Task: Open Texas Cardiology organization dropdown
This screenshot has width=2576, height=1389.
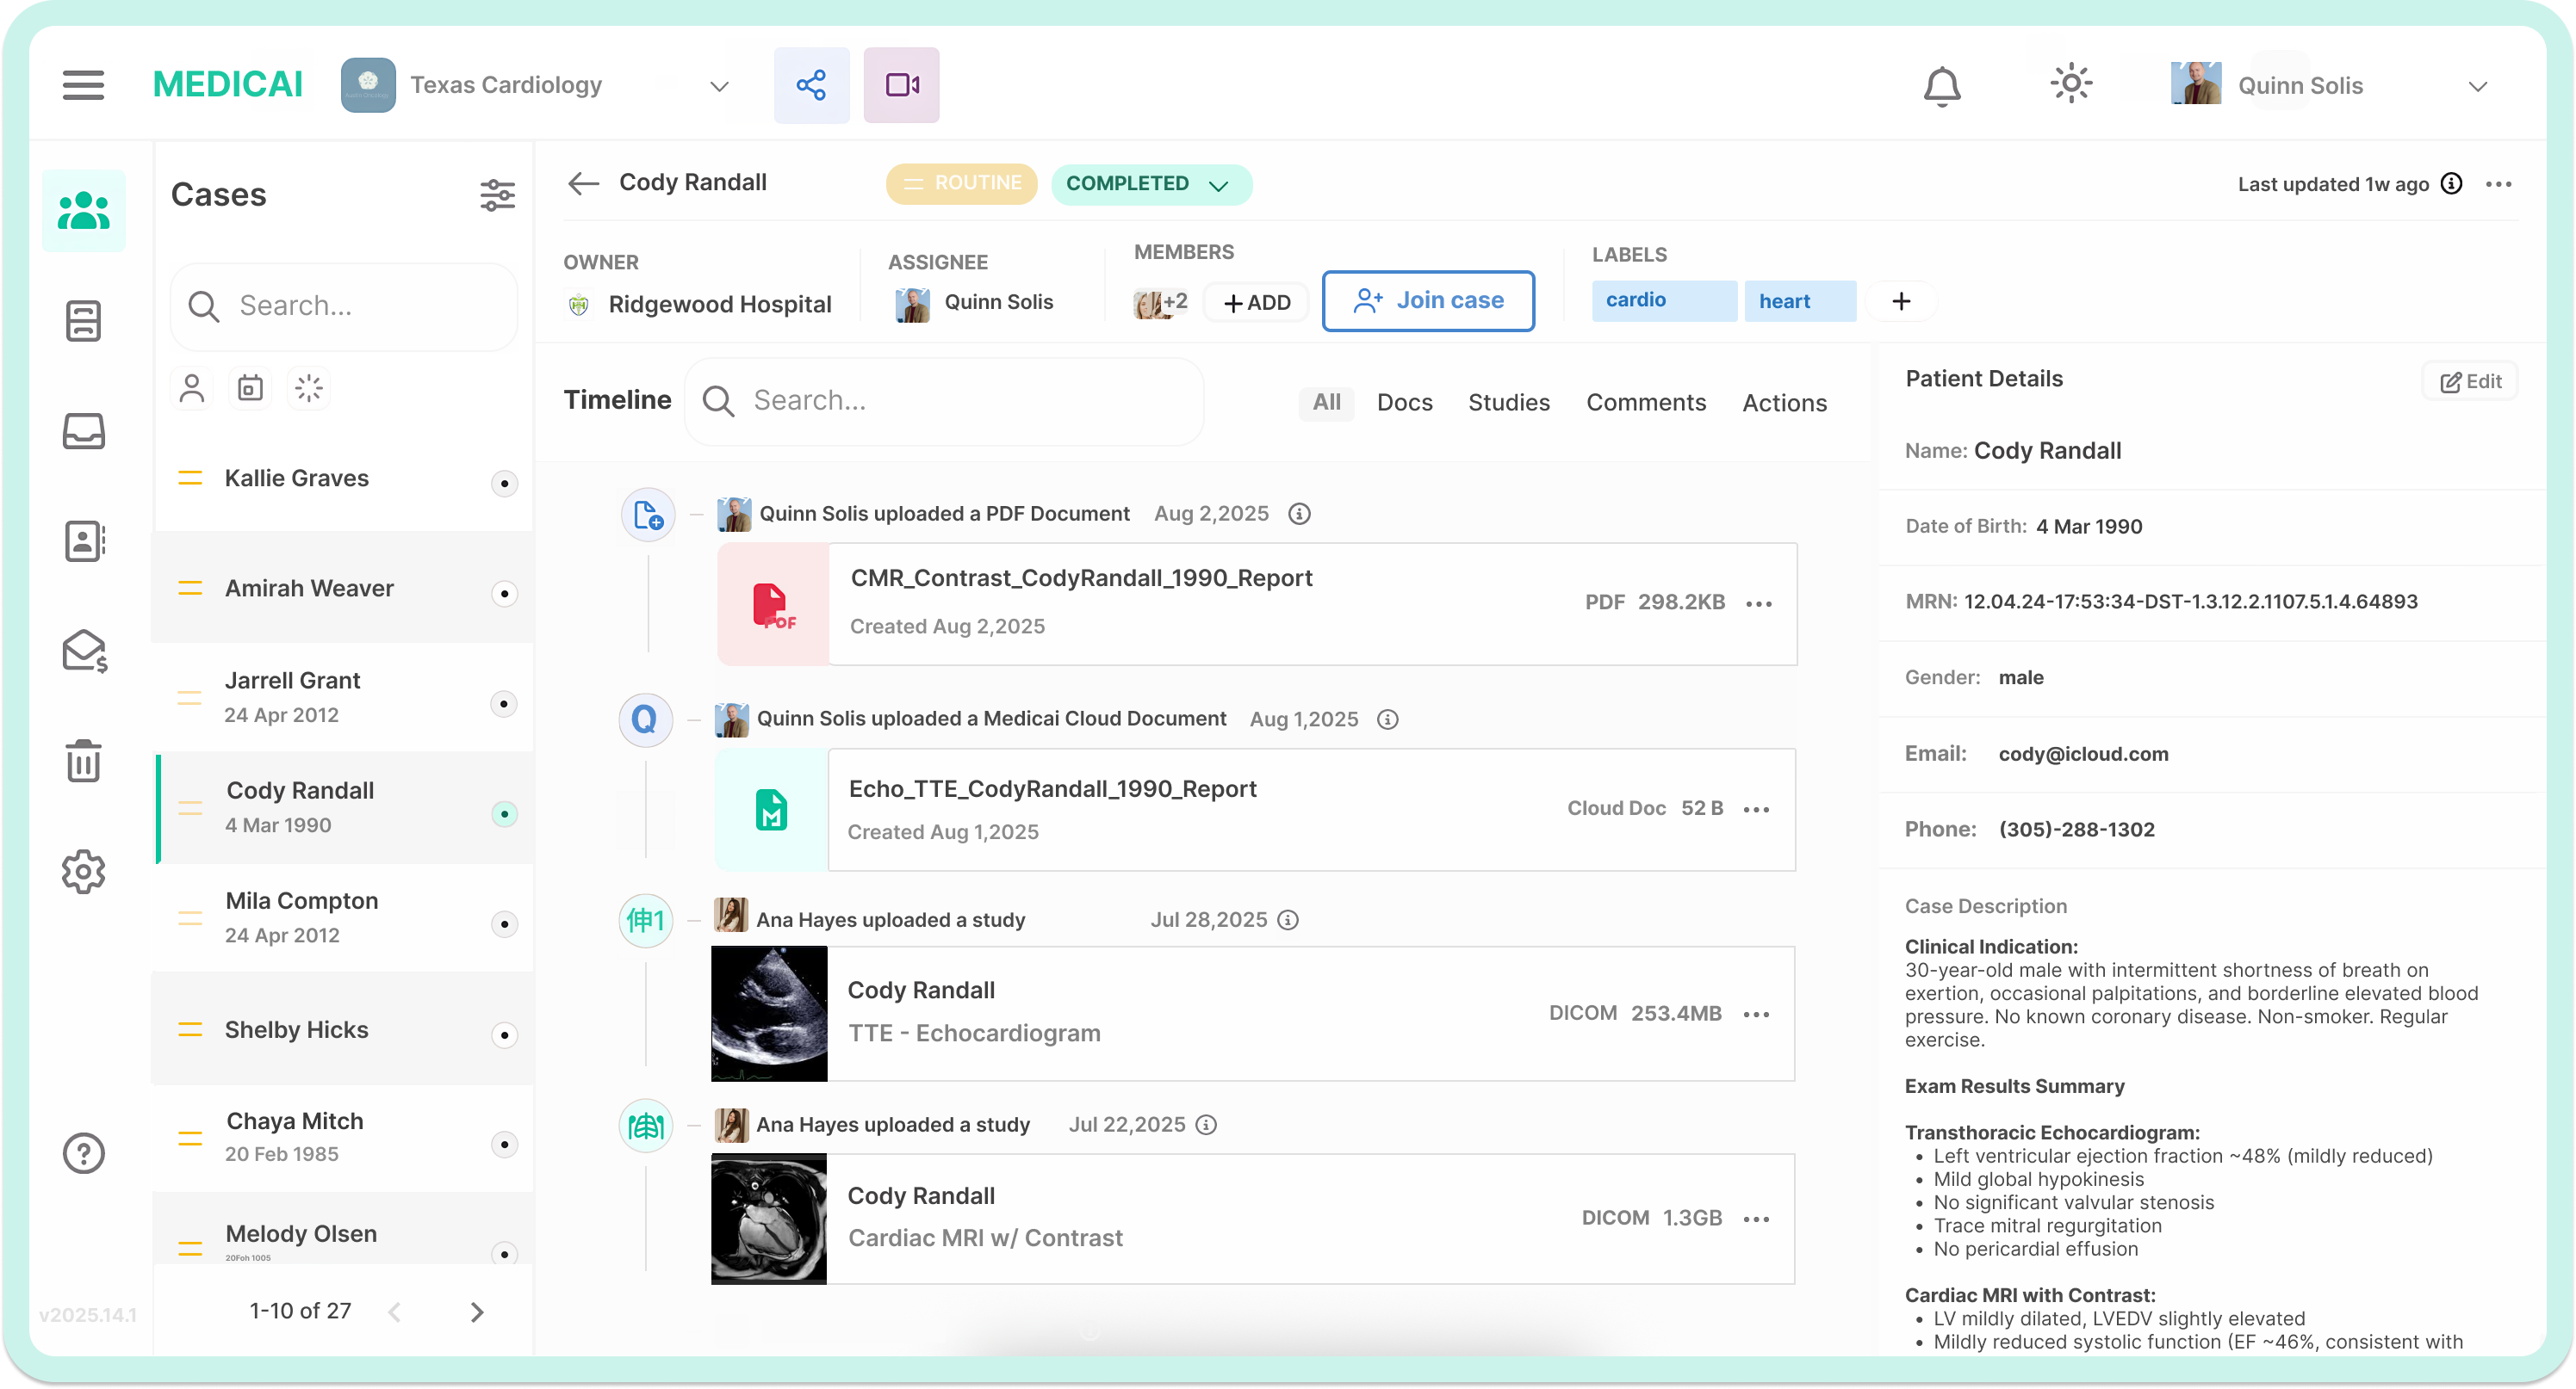Action: pyautogui.click(x=718, y=86)
